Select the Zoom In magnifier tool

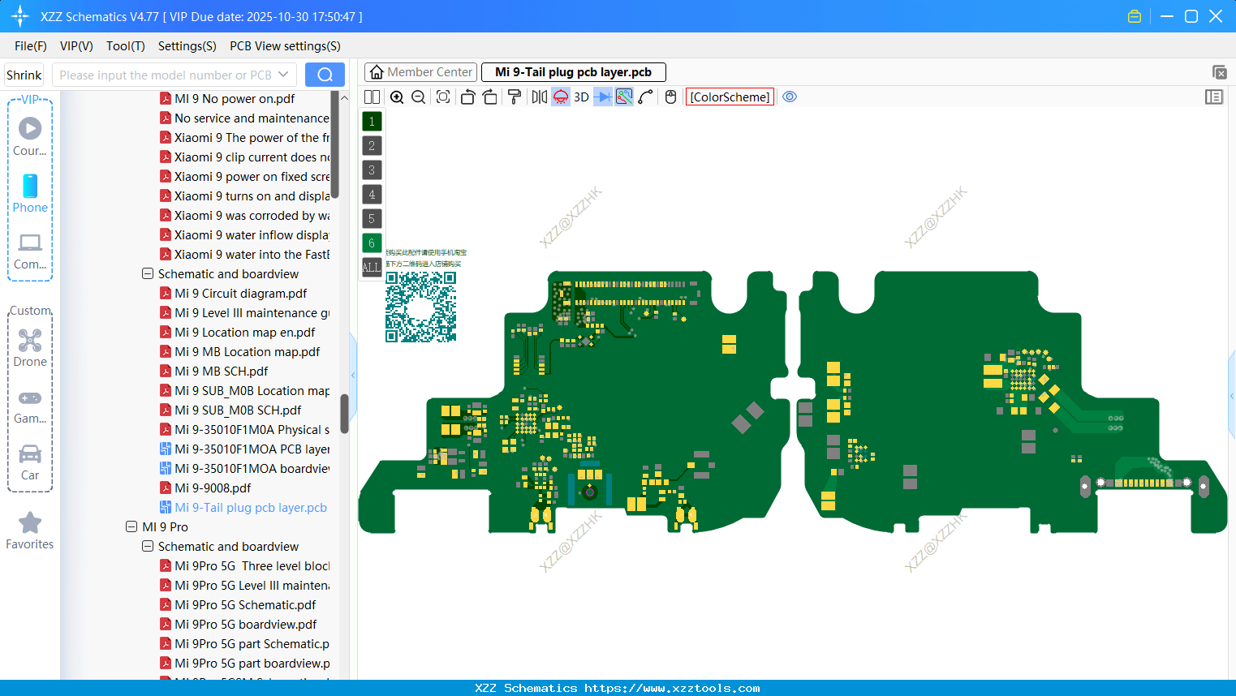tap(397, 97)
